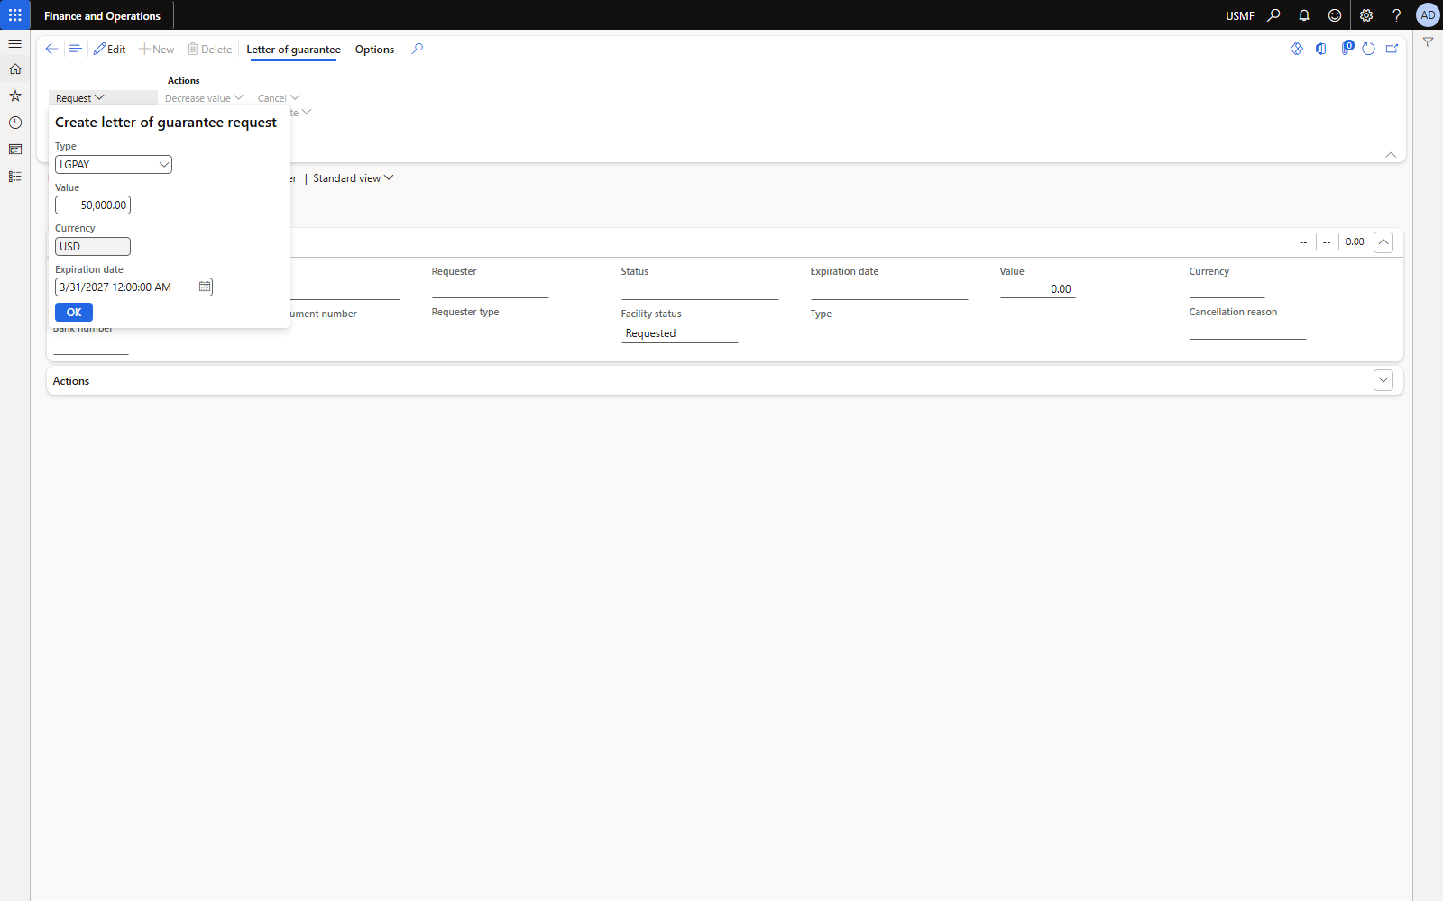Viewport: 1443px width, 901px height.
Task: Open notifications bell
Action: [x=1304, y=15]
